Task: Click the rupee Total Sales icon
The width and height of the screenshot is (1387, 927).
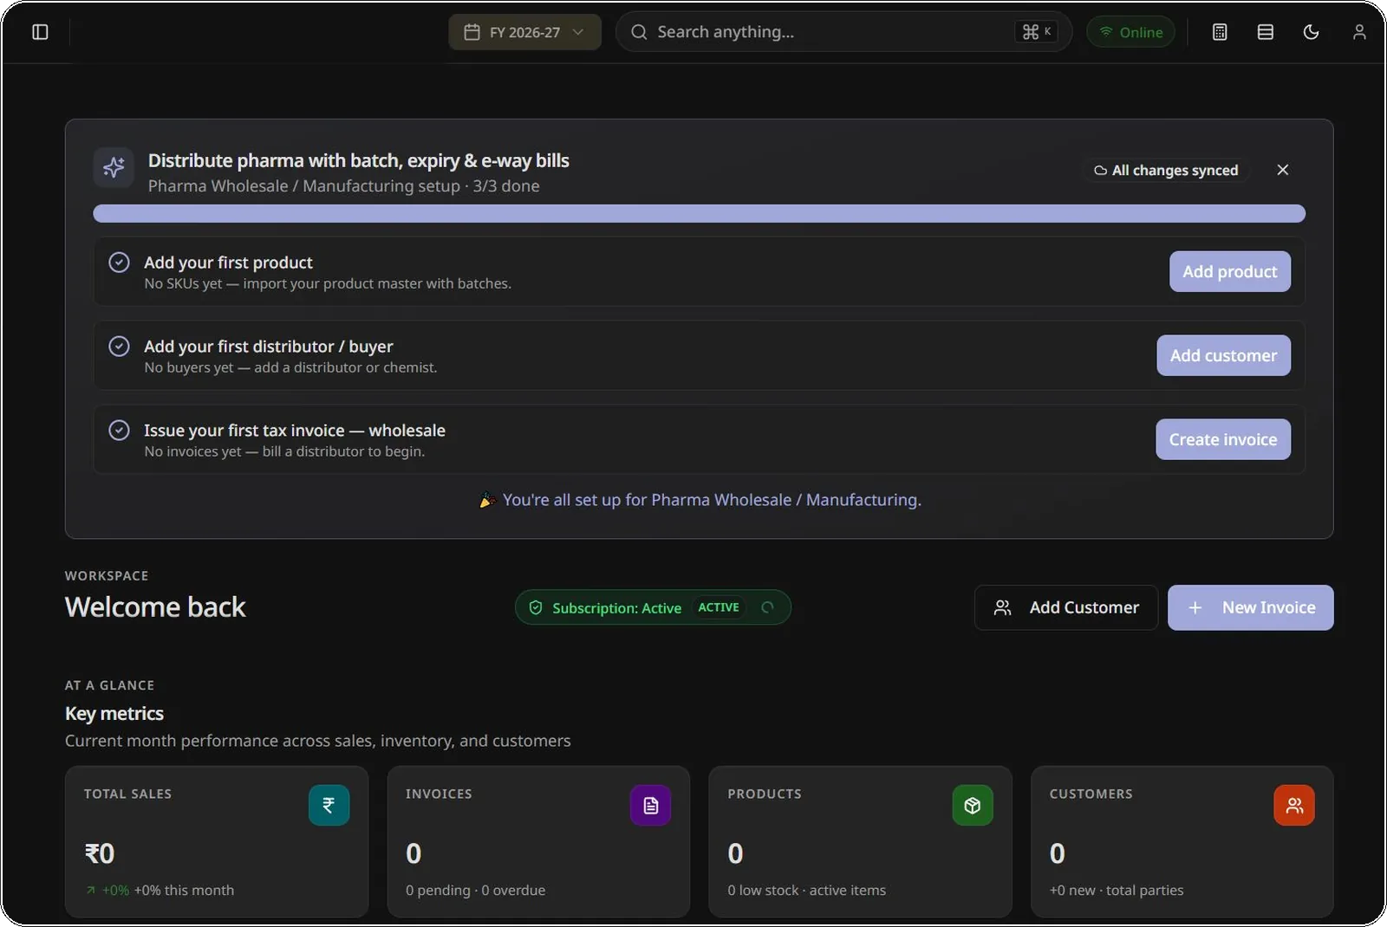Action: click(329, 805)
